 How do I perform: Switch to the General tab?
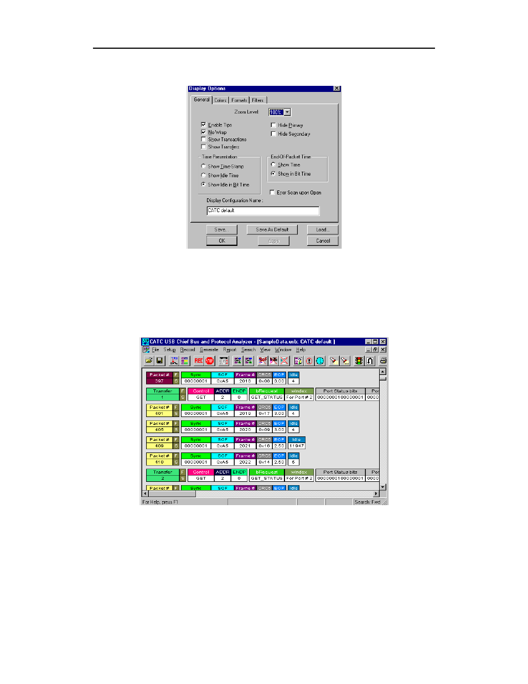coord(201,100)
